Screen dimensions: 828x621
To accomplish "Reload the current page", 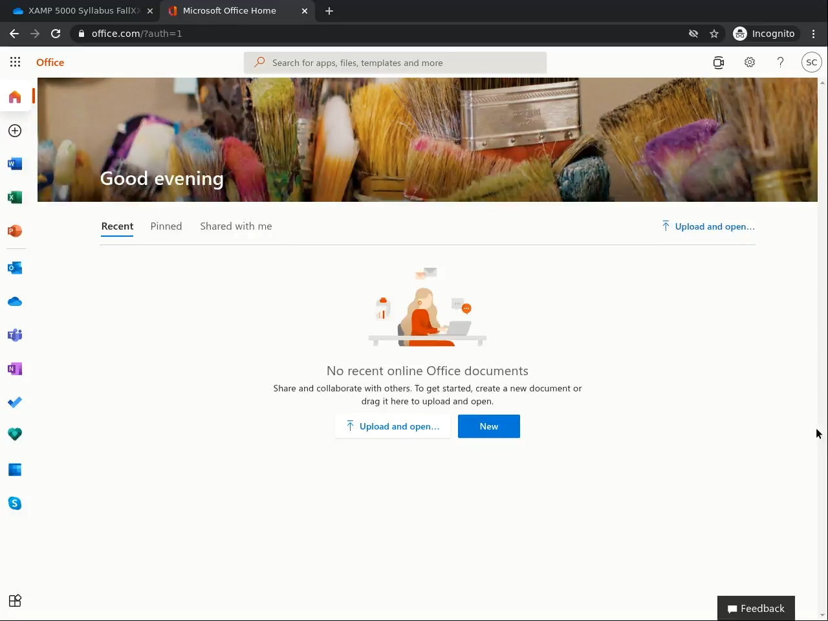I will pyautogui.click(x=56, y=34).
